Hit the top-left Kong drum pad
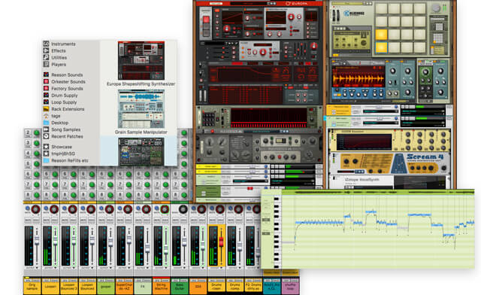 click(381, 8)
